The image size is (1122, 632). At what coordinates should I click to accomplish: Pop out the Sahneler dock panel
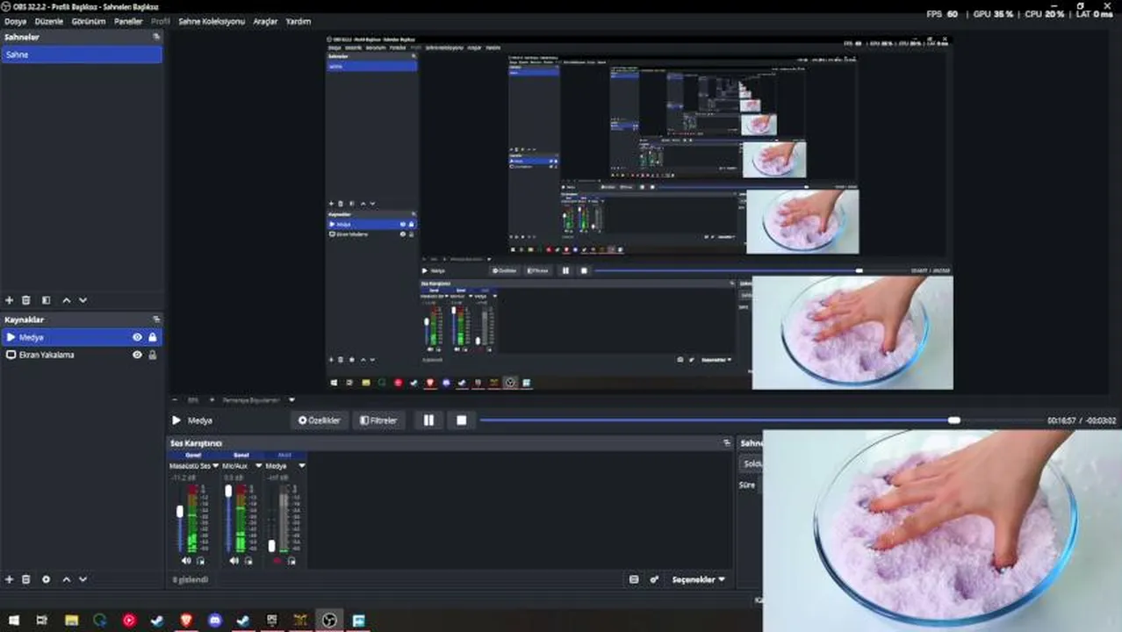[156, 37]
